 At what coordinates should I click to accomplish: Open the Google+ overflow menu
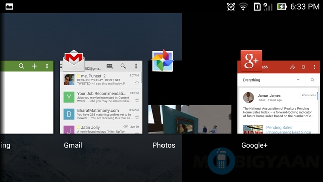(314, 67)
